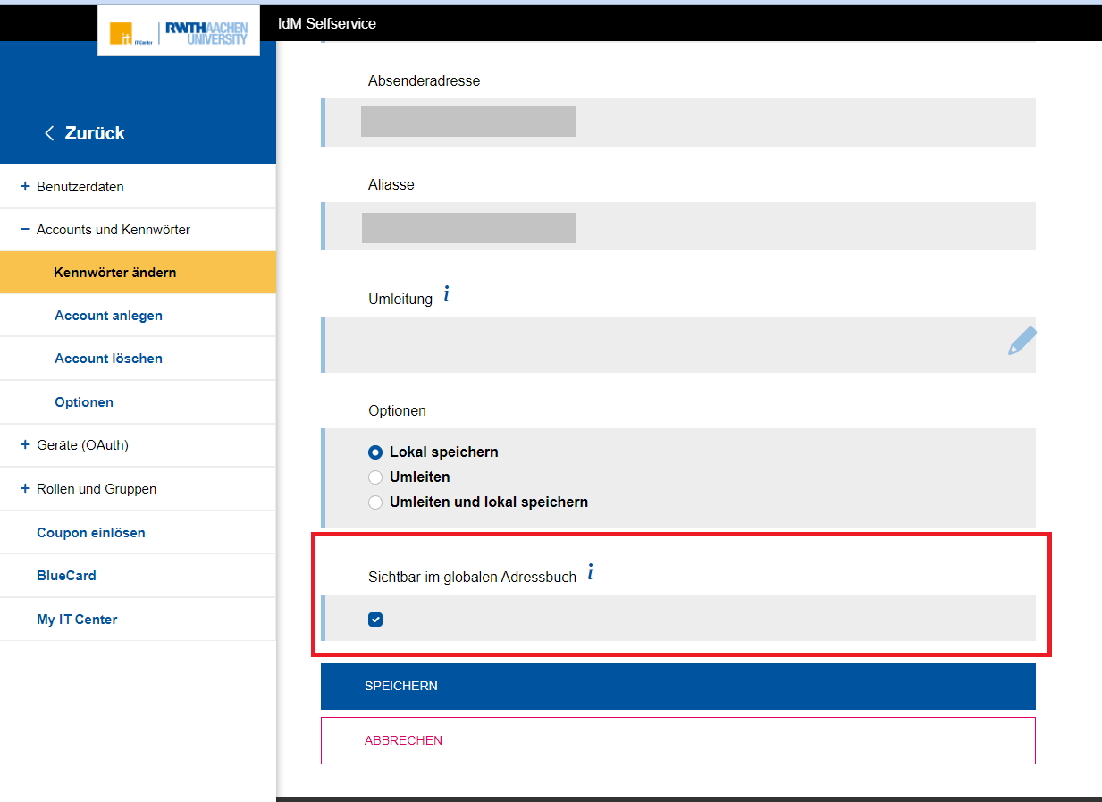Open Kennwörter ändern in the sidebar
Image resolution: width=1102 pixels, height=802 pixels.
pyautogui.click(x=115, y=273)
